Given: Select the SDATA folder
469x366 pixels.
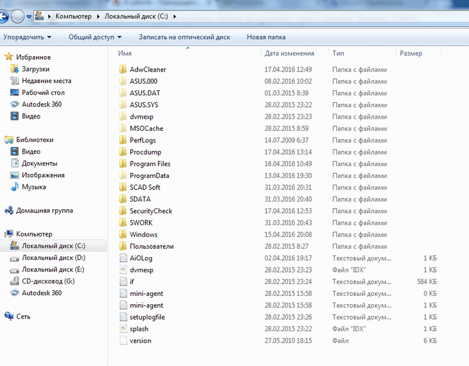Looking at the screenshot, I should click(140, 199).
